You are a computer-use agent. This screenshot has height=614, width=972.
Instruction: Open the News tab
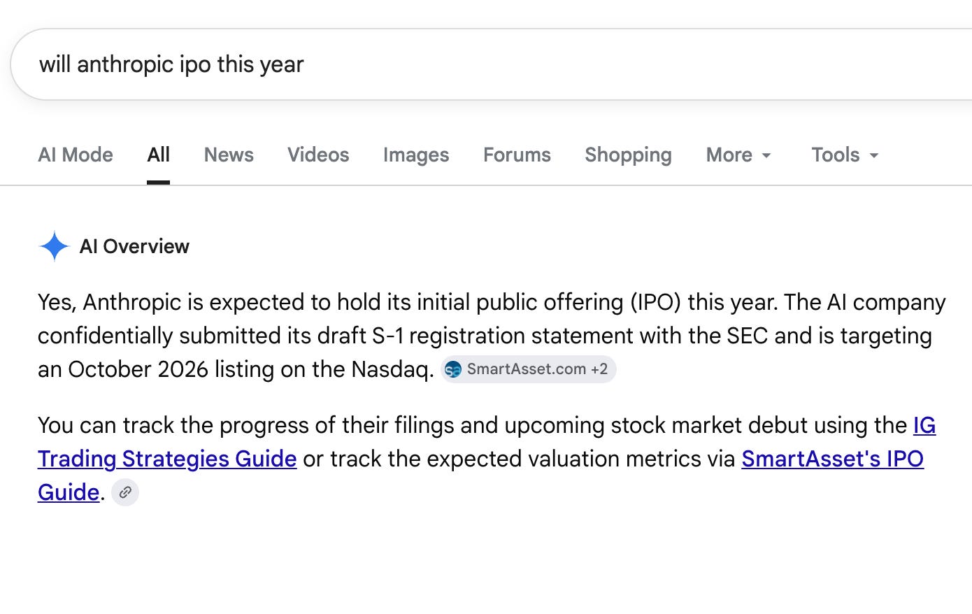(x=229, y=155)
